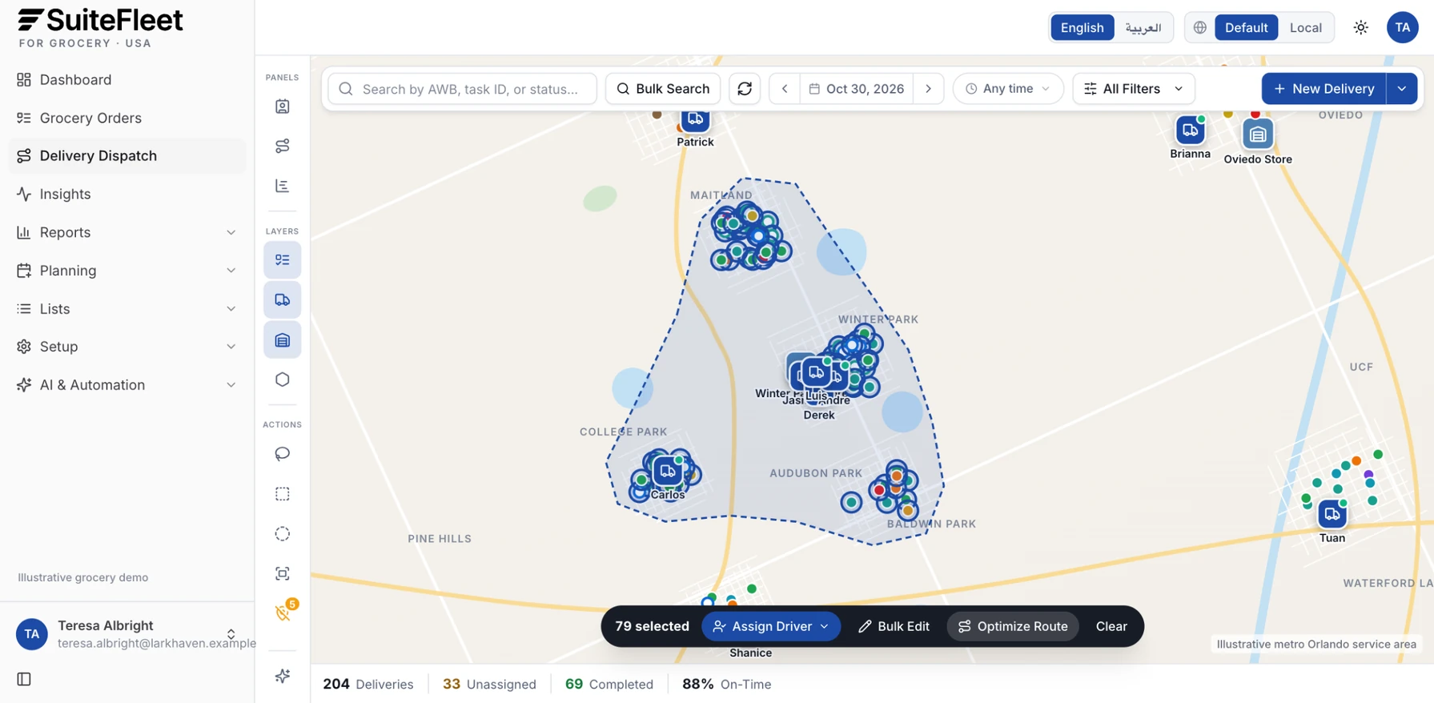Click driver Brianna's truck marker
1434x703 pixels.
click(1190, 130)
